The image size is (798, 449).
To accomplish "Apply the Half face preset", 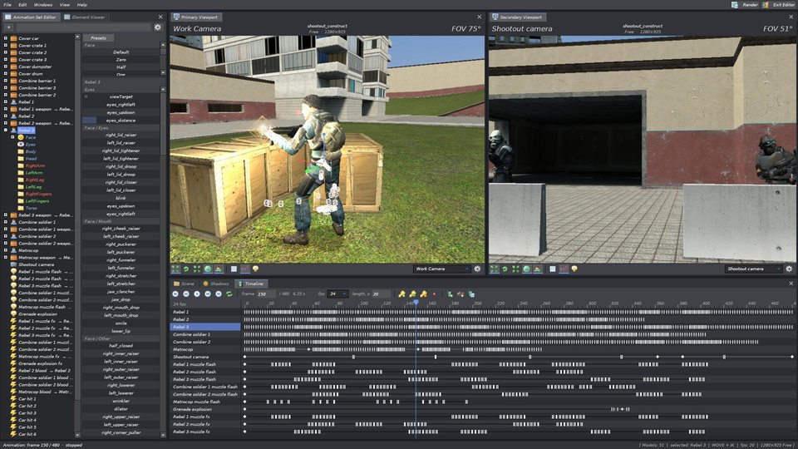I will (121, 67).
